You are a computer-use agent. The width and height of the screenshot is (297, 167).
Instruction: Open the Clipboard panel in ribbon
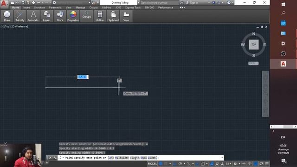113,16
